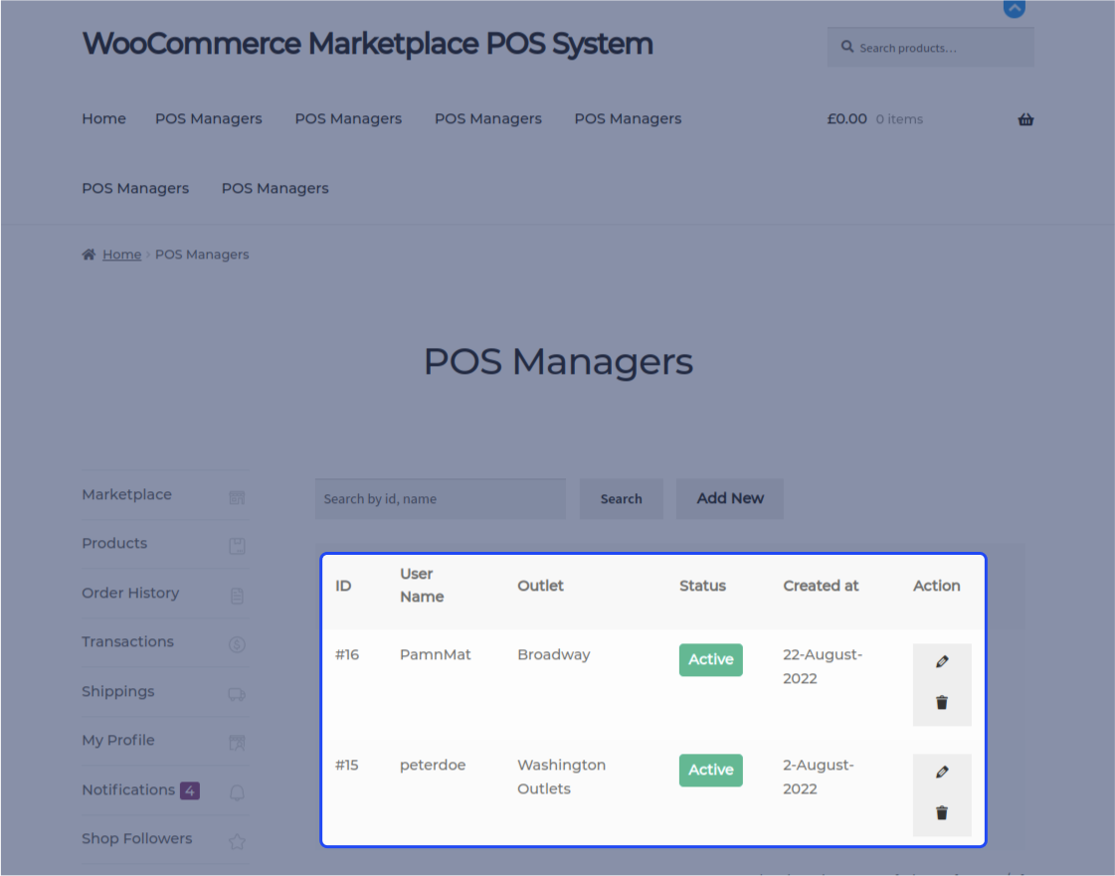Viewport: 1115px width, 876px height.
Task: Click the notifications count badge 4
Action: tap(190, 789)
